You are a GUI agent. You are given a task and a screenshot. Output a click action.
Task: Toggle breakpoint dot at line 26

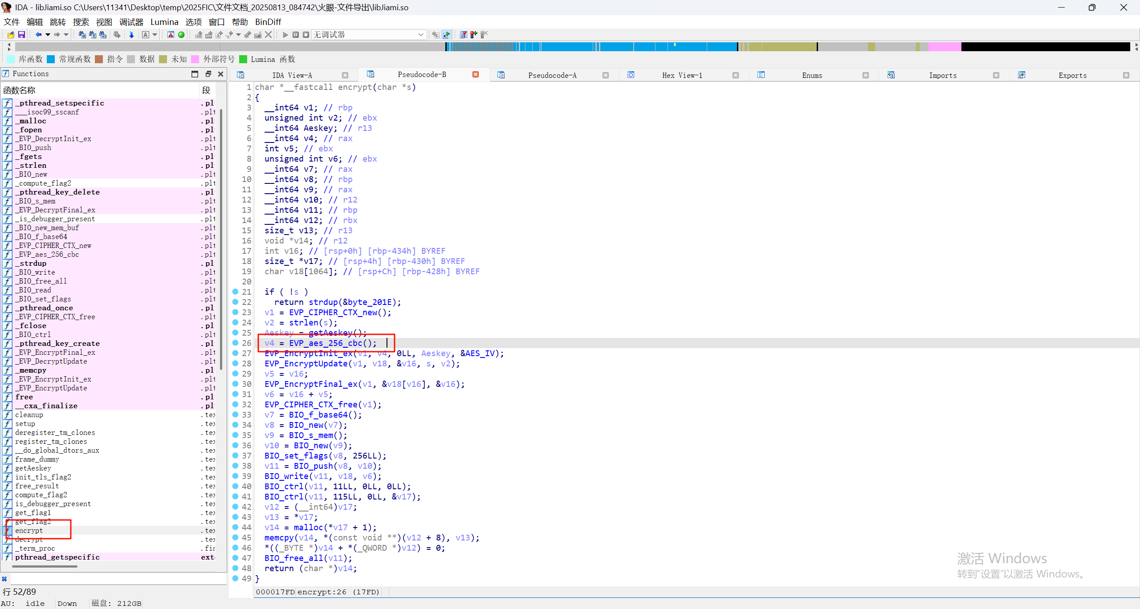pos(235,343)
